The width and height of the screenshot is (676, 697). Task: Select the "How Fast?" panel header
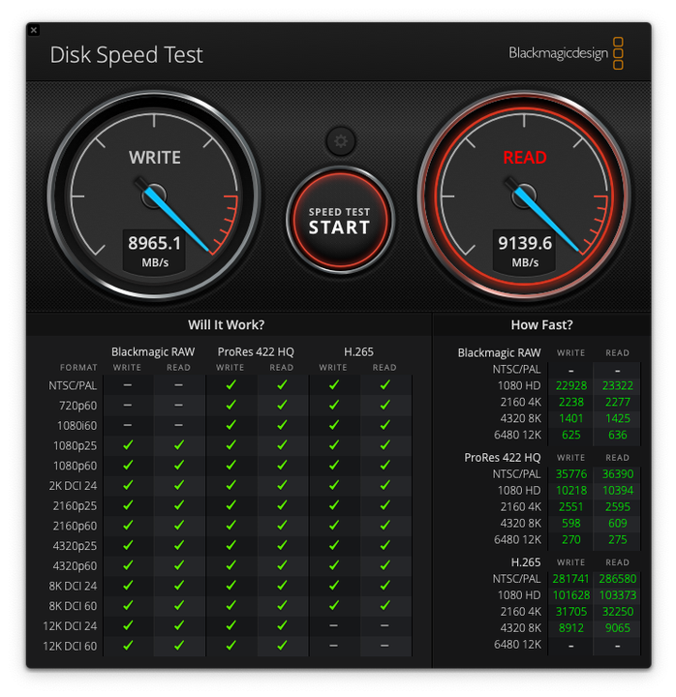point(541,325)
